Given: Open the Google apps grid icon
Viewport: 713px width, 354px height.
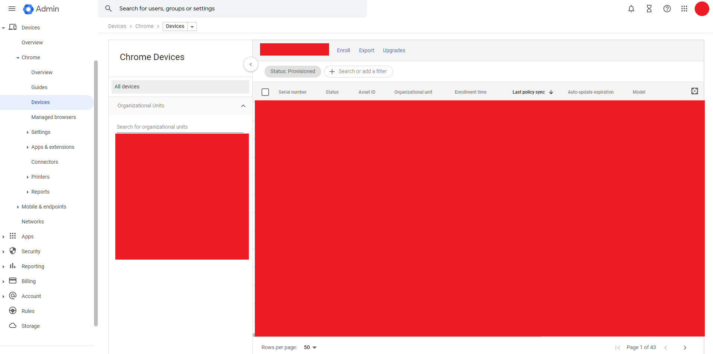Looking at the screenshot, I should pyautogui.click(x=684, y=9).
